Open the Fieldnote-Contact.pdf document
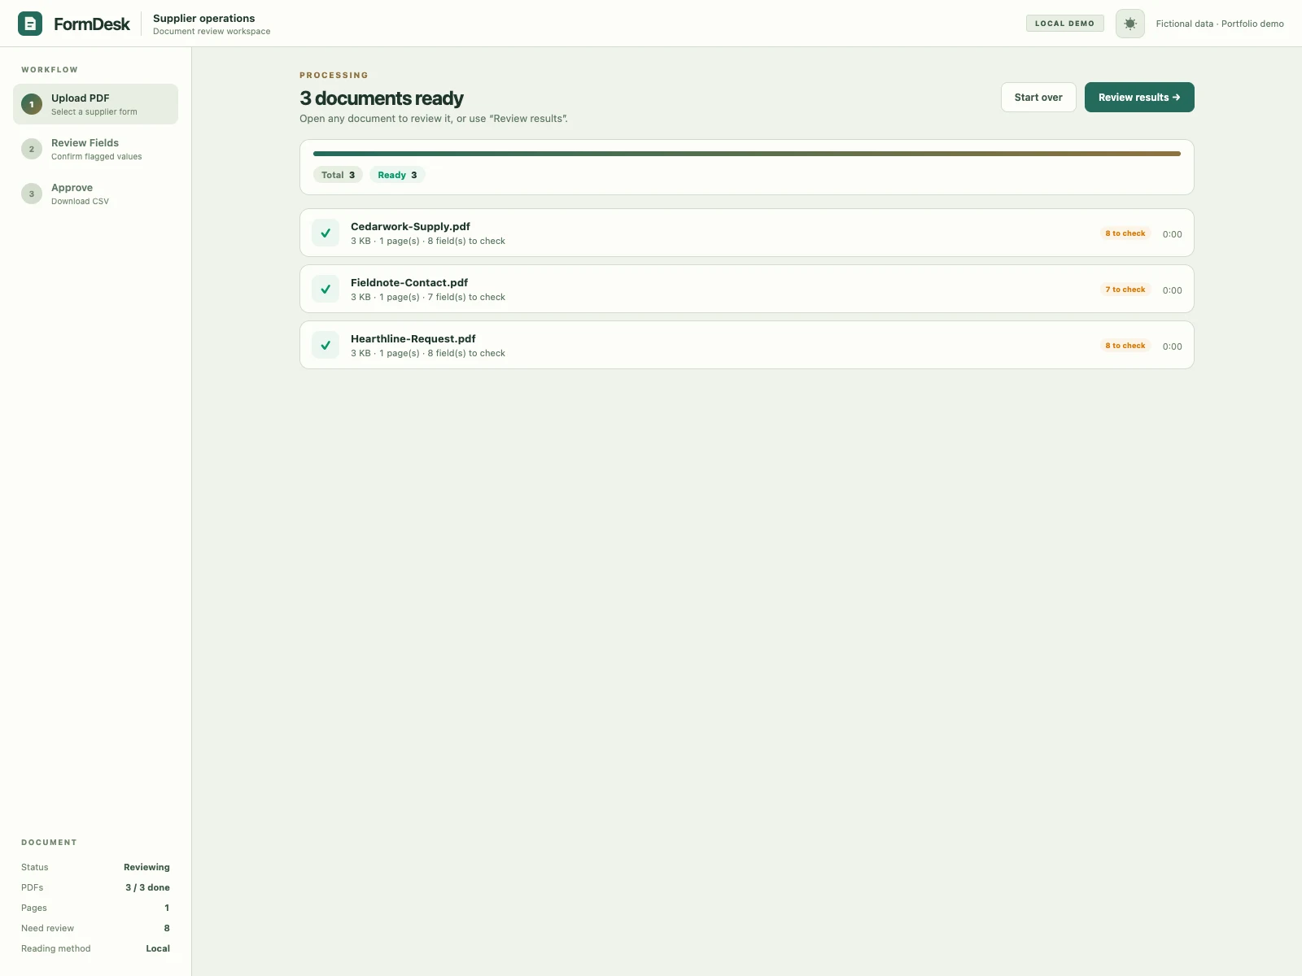The height and width of the screenshot is (976, 1302). (747, 290)
